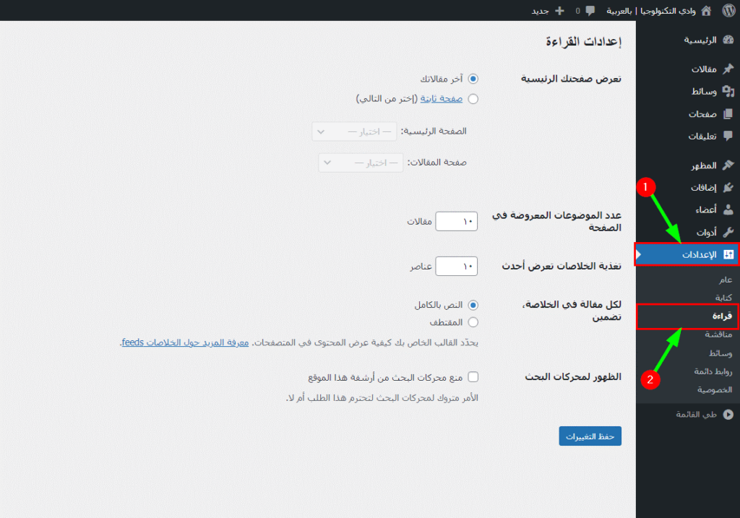Open the مقالات menu label in the sidebar
740x518 pixels.
tap(704, 69)
